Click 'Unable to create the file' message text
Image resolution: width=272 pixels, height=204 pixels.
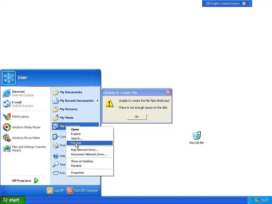[x=144, y=101]
